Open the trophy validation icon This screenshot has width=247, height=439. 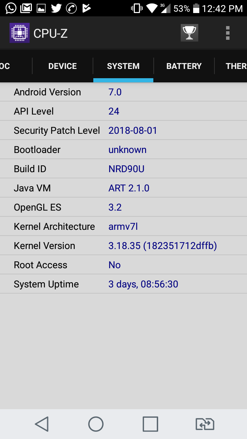(189, 33)
